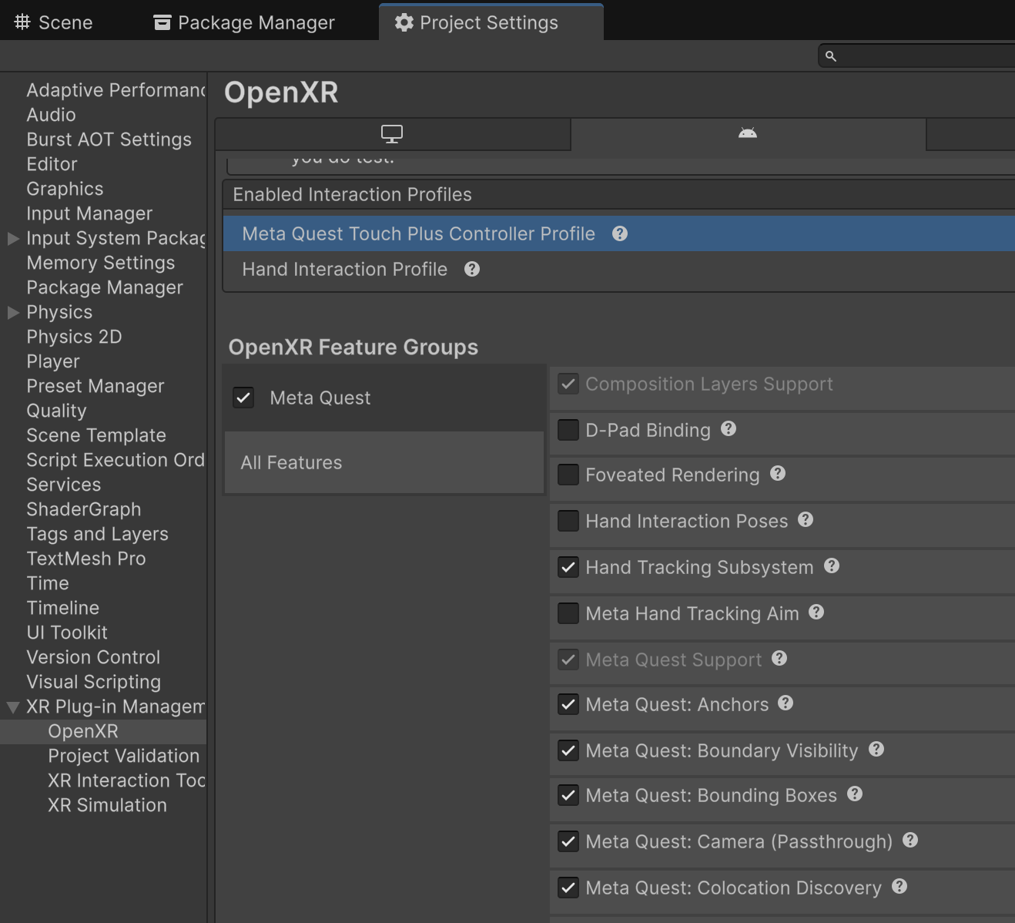Expand Input System Package in sidebar

point(13,238)
